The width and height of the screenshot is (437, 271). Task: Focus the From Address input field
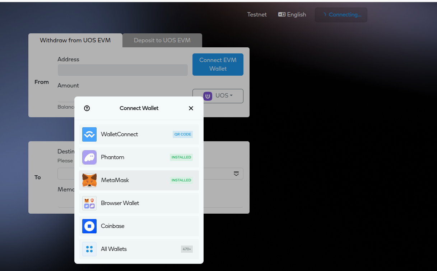pos(123,70)
